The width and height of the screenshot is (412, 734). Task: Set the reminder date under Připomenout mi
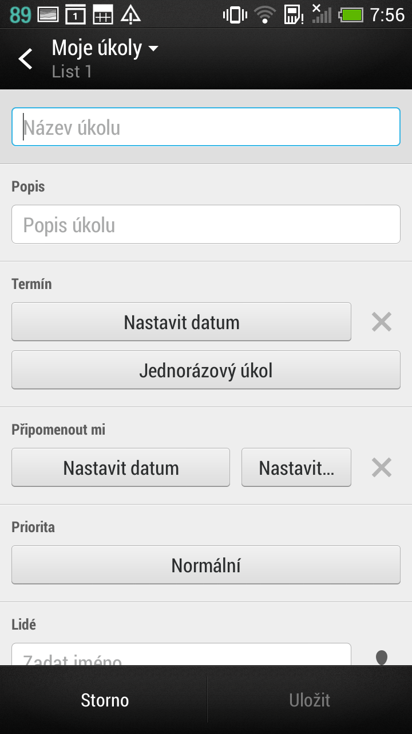121,468
